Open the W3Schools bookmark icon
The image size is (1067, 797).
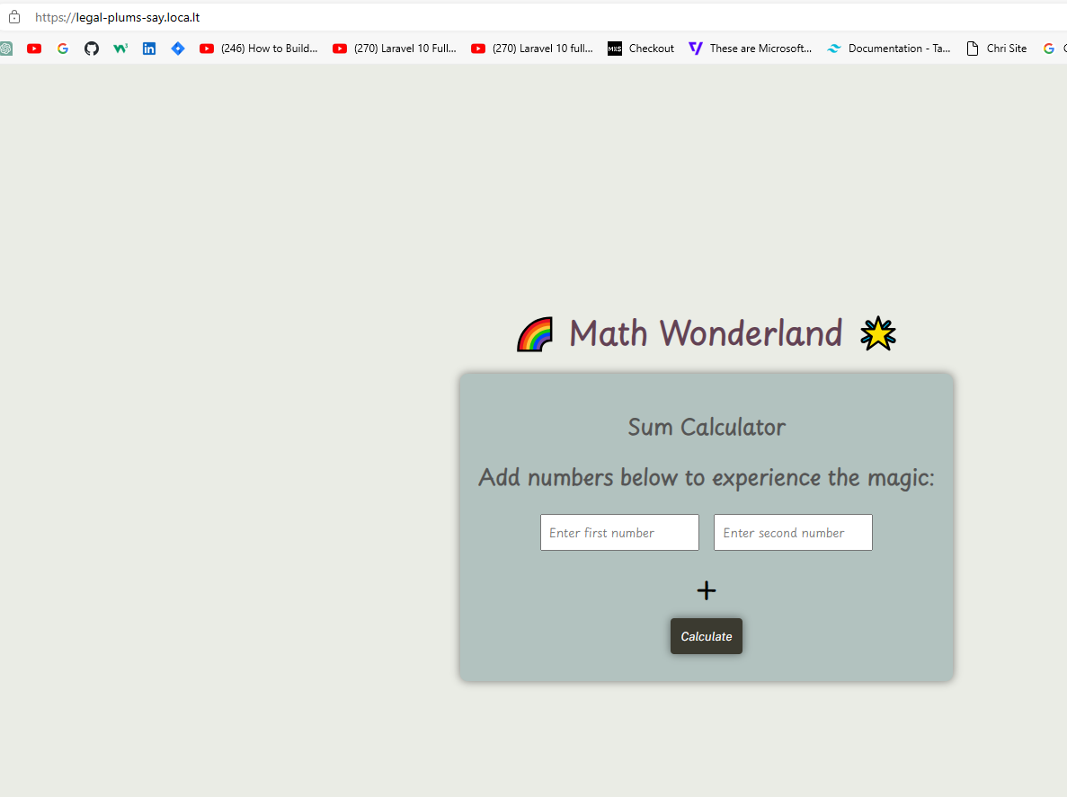click(x=120, y=49)
